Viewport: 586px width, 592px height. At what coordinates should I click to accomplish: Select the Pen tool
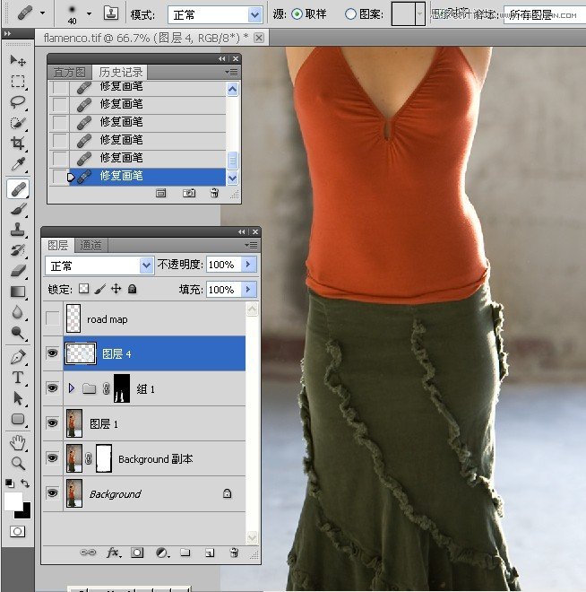[17, 357]
